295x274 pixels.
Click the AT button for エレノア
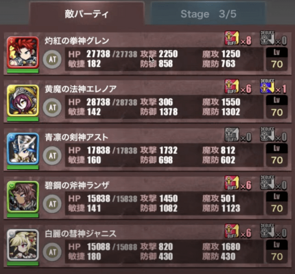click(x=52, y=107)
